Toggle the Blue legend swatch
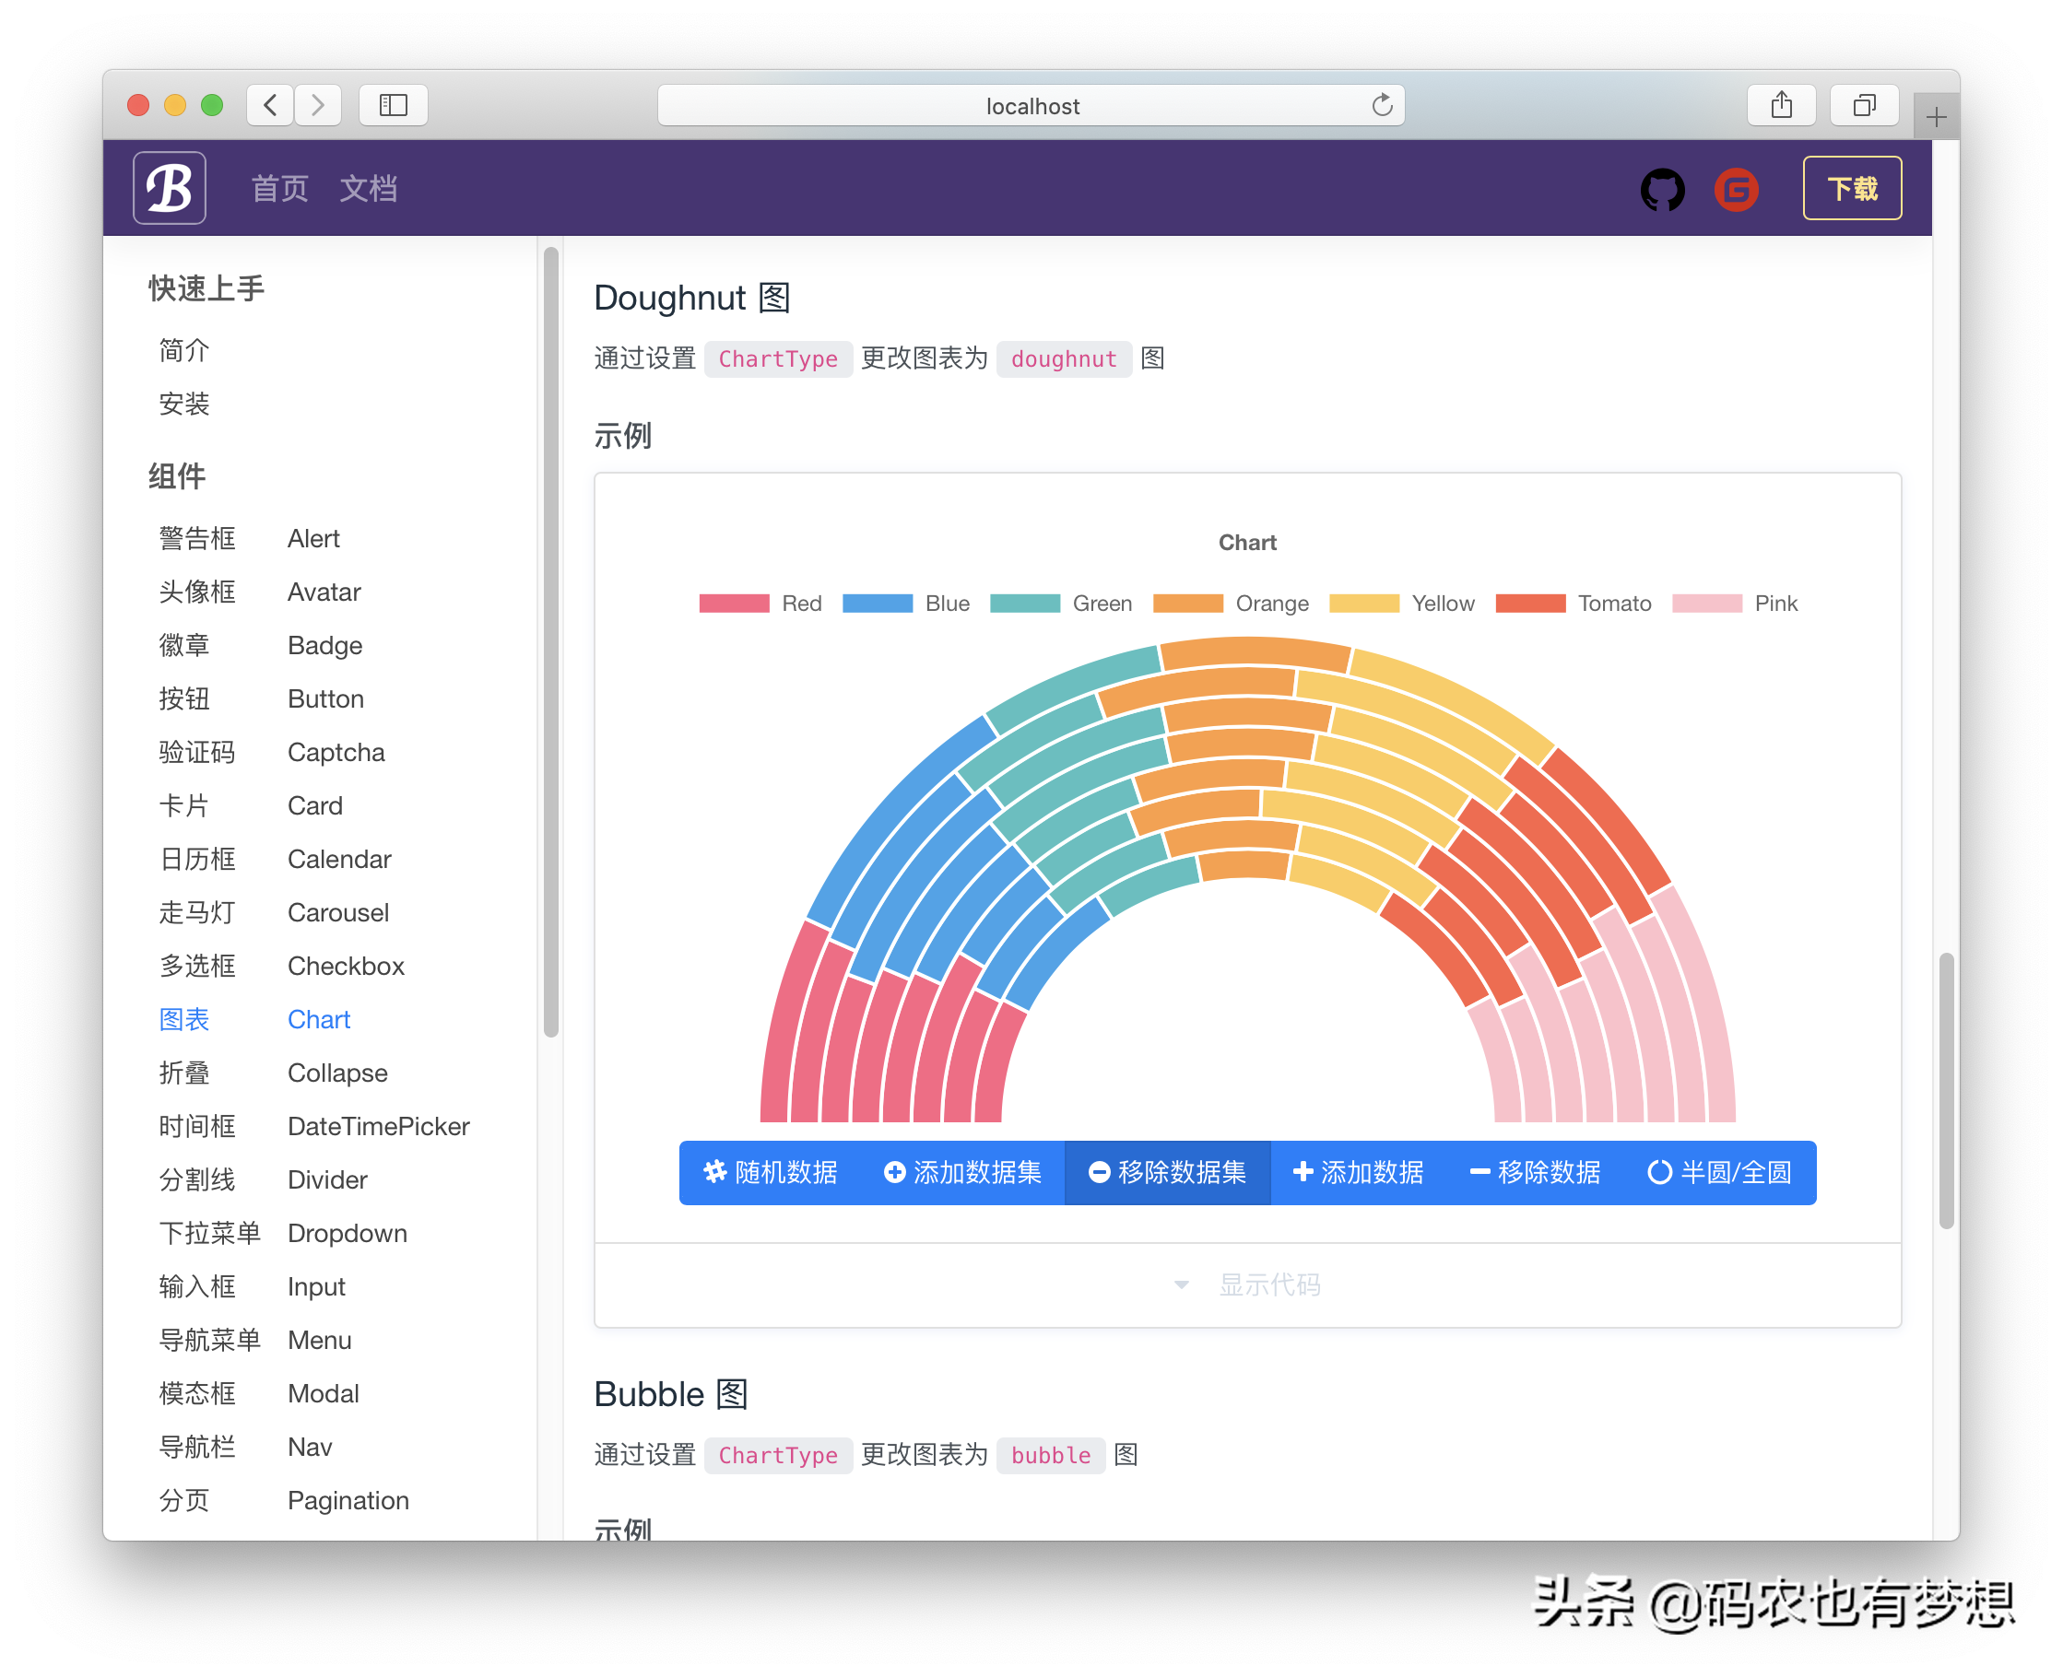 878,603
